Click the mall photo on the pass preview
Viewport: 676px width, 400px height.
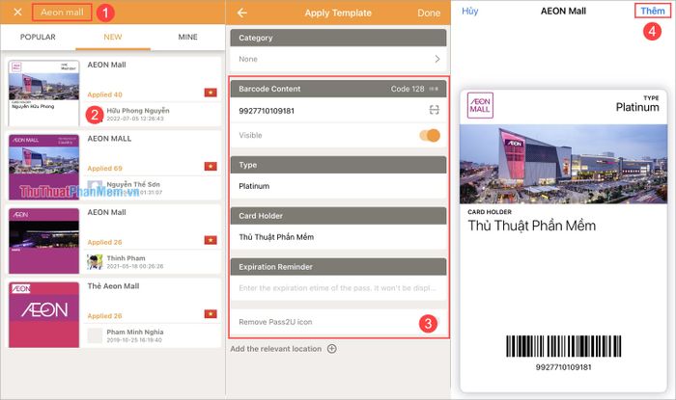tap(563, 164)
